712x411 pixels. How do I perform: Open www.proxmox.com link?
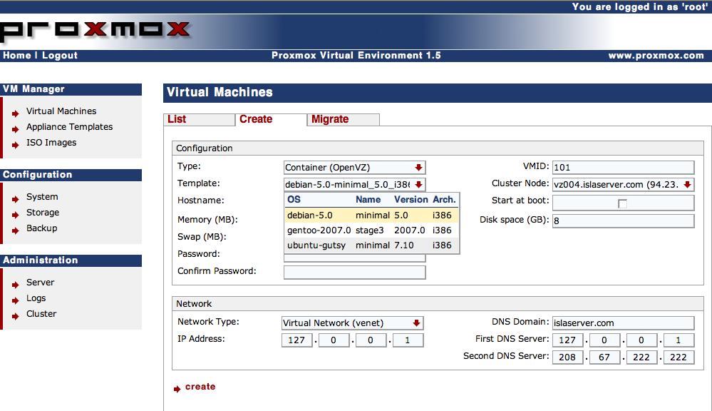pos(655,56)
